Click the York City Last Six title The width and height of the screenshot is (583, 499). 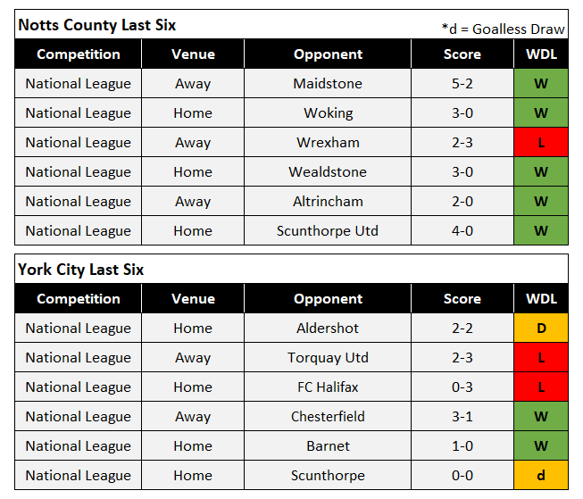(80, 270)
